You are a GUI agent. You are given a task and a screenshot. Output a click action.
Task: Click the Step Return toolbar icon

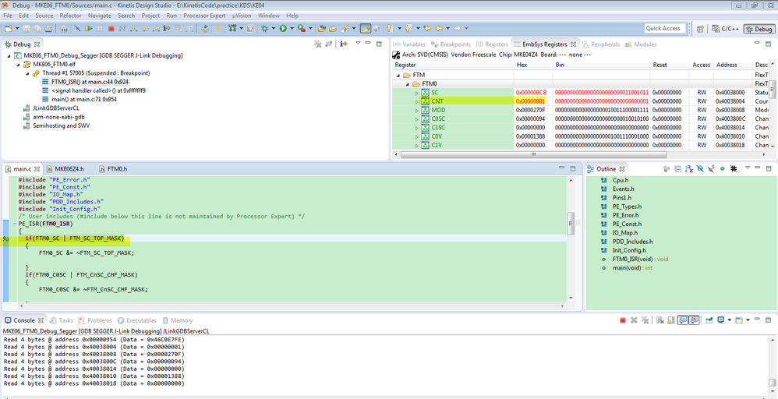click(x=156, y=28)
